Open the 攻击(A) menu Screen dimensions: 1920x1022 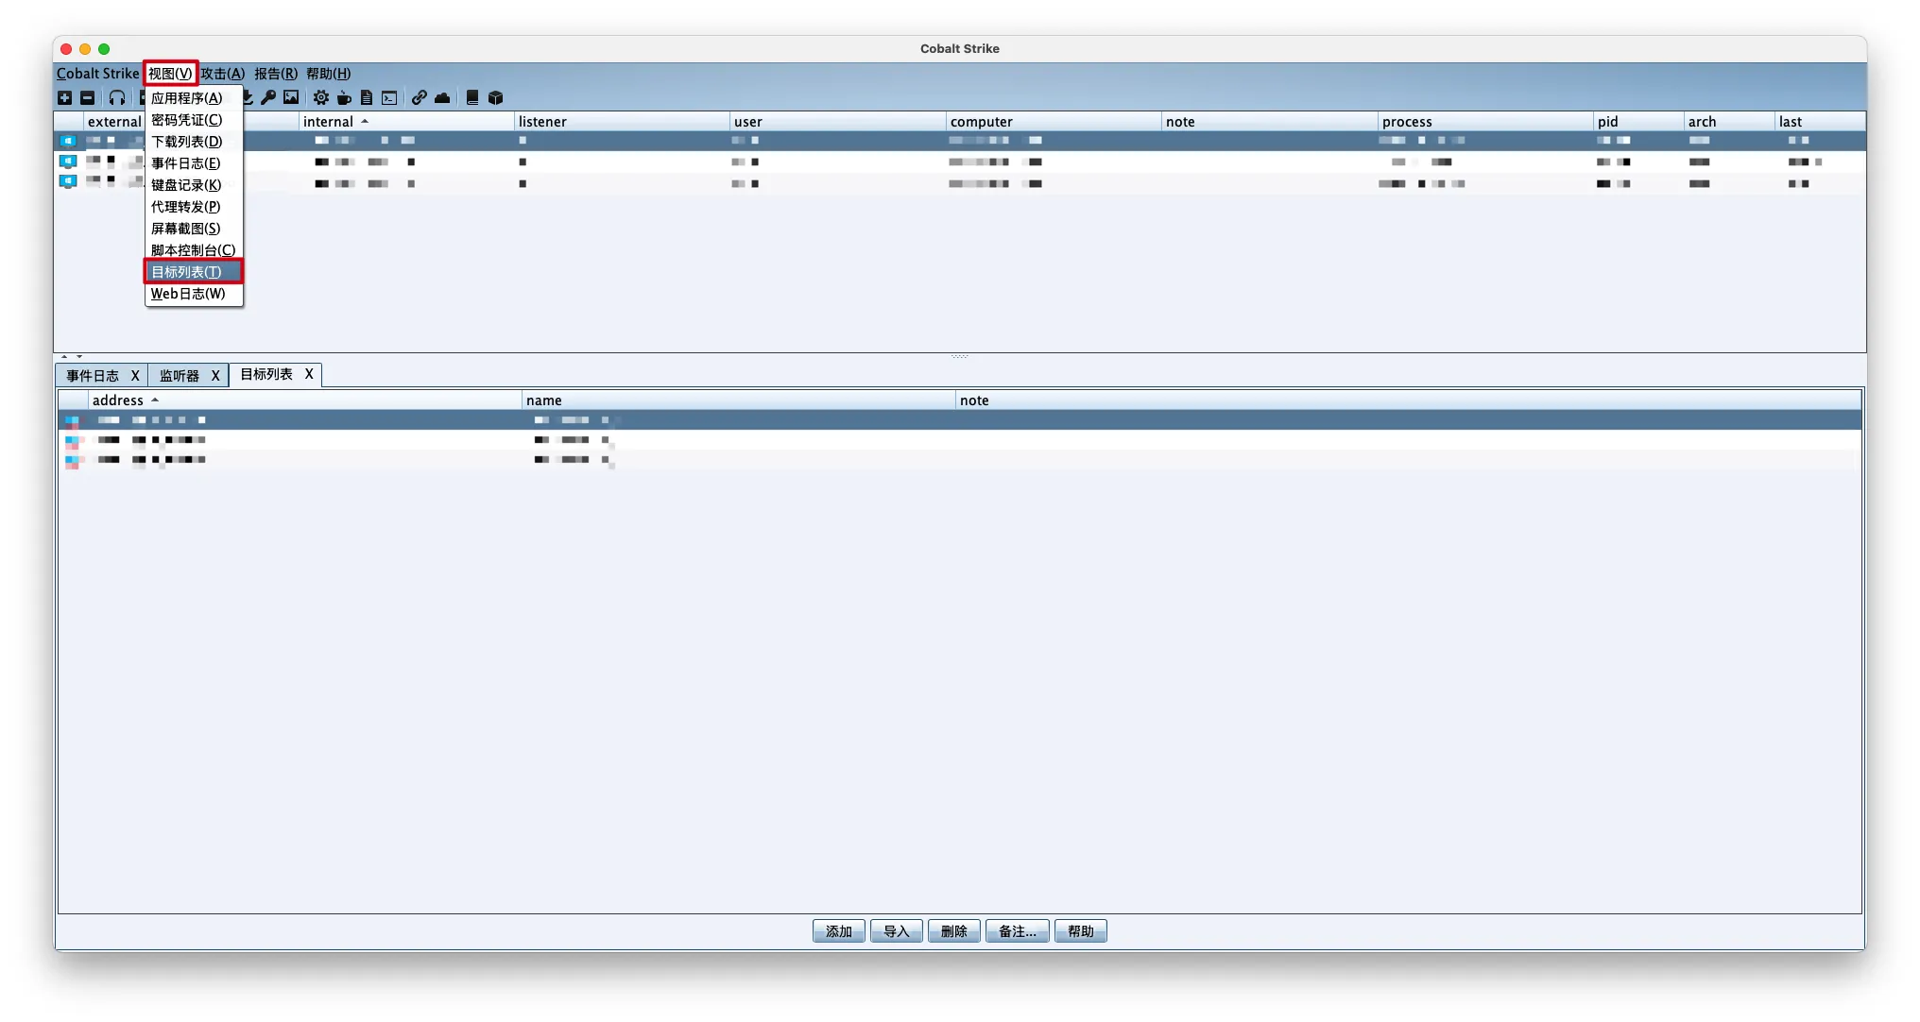pyautogui.click(x=222, y=74)
